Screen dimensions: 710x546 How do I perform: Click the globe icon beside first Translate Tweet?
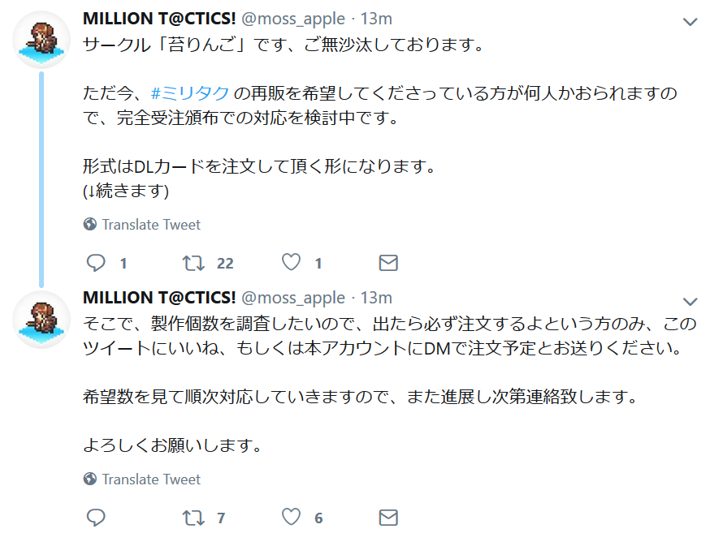[x=90, y=225]
